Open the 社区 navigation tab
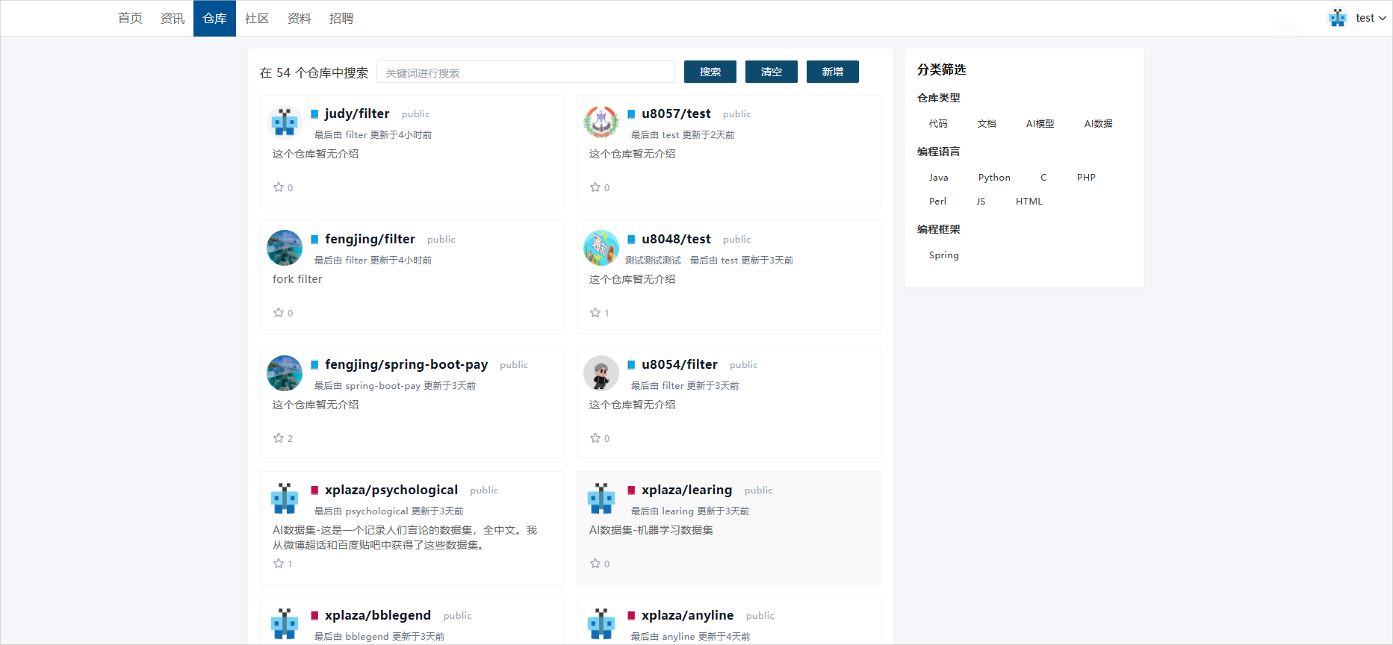The width and height of the screenshot is (1393, 645). [x=257, y=18]
